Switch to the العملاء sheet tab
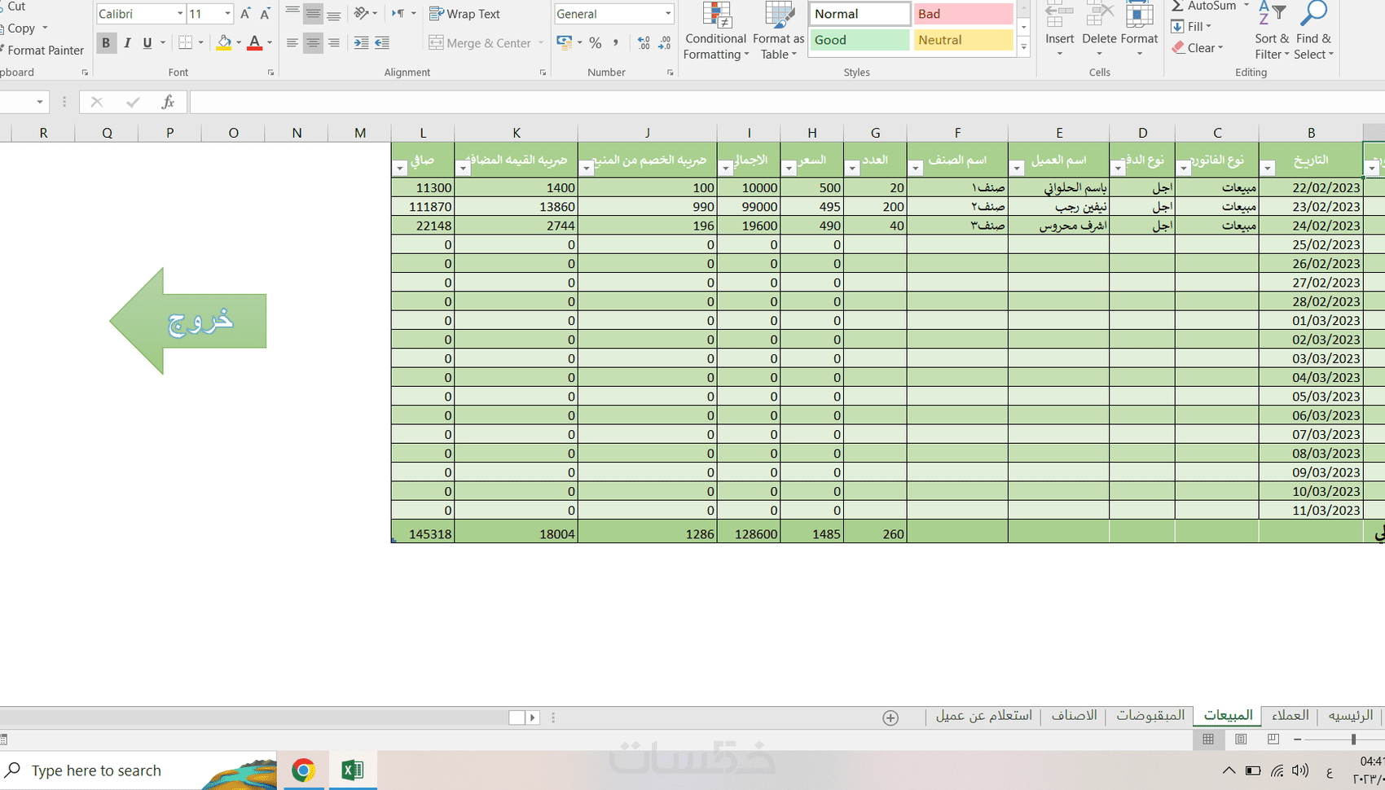 tap(1290, 715)
